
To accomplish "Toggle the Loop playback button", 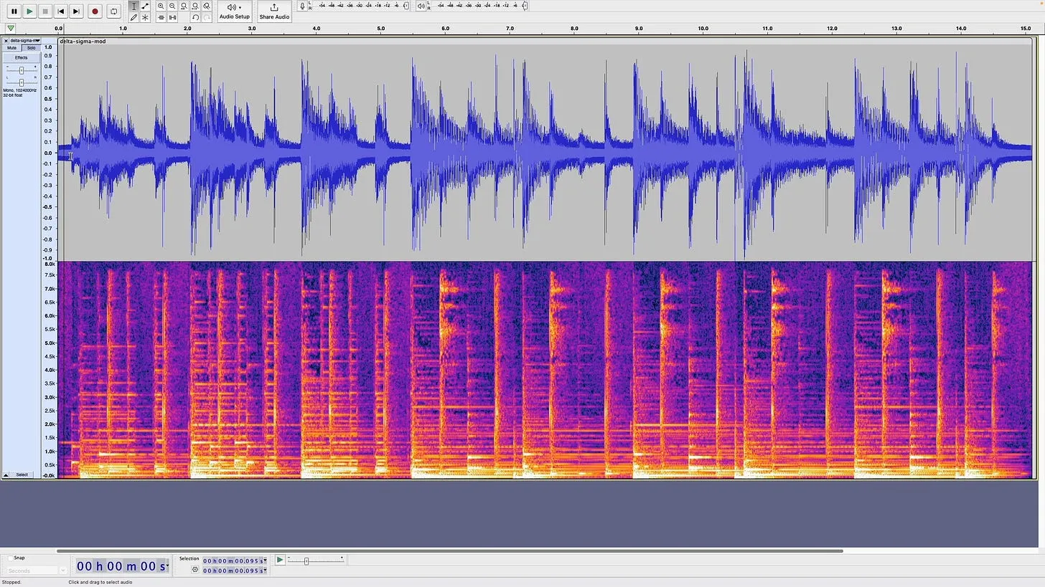I will click(x=113, y=11).
